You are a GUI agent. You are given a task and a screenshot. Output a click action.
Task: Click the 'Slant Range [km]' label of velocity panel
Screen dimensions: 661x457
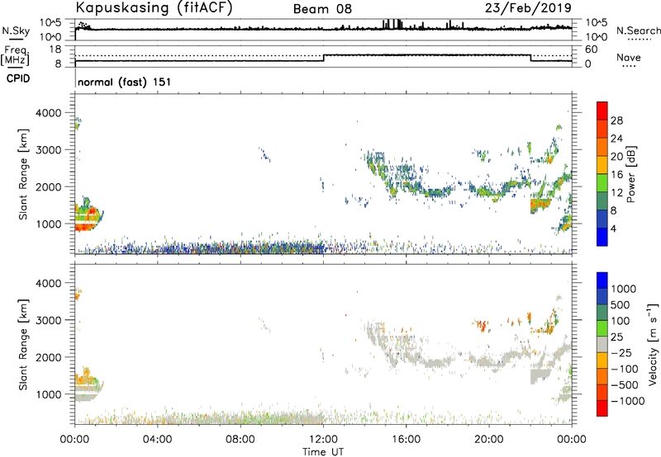[23, 344]
